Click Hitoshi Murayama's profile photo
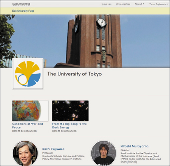The height and width of the screenshot is (166, 170). pos(104,153)
